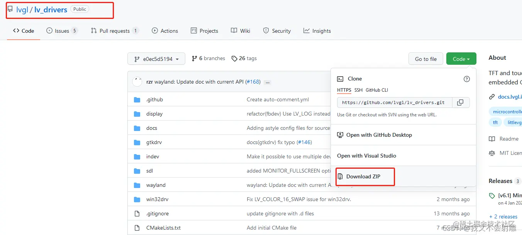Switch to the Code tab
This screenshot has height=235, width=522.
(24, 31)
